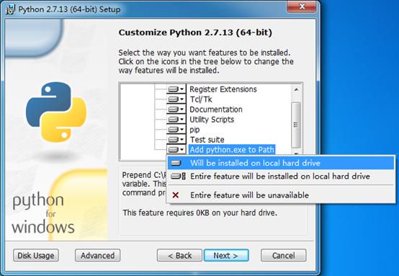399x276 pixels.
Task: Click the feature list scrollbar thumb
Action: pyautogui.click(x=296, y=125)
